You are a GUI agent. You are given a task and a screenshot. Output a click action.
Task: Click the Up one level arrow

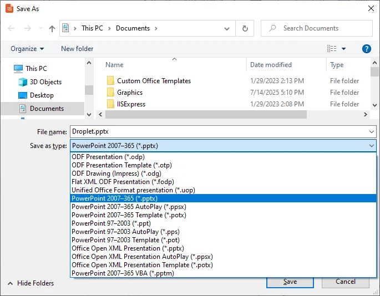tap(52, 28)
